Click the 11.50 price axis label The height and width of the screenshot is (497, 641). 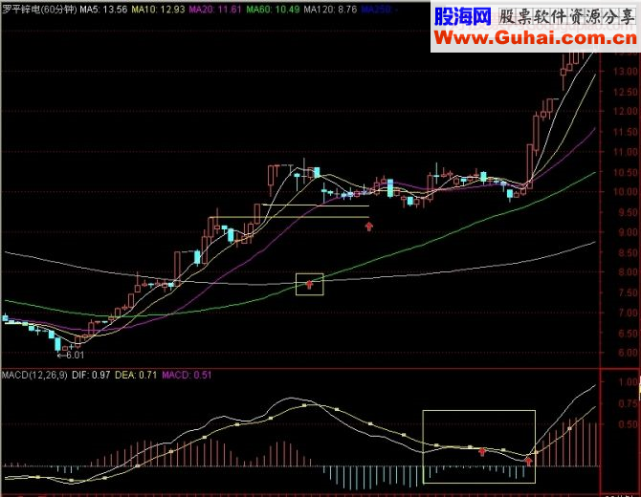(x=626, y=132)
